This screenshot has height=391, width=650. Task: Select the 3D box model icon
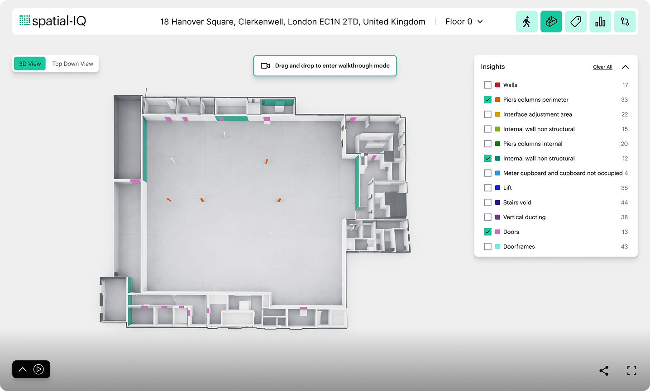551,22
